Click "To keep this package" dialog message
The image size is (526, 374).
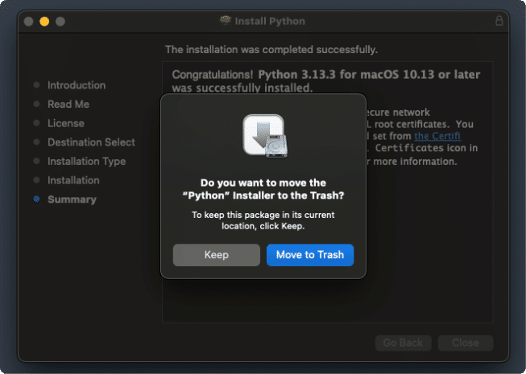(263, 220)
